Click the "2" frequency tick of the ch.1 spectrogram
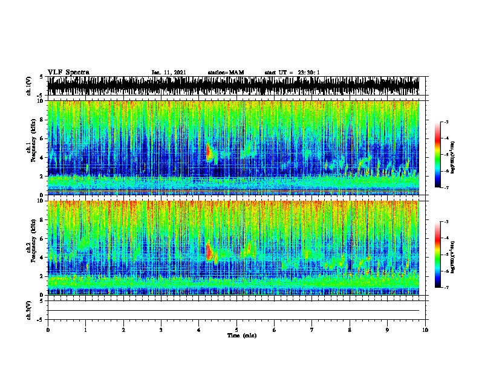479x370 pixels. (x=42, y=177)
